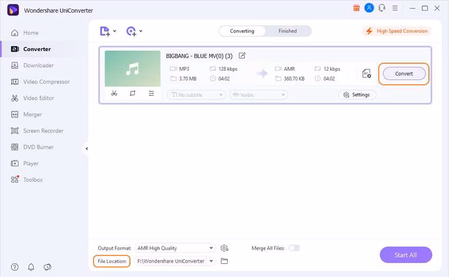The height and width of the screenshot is (277, 449).
Task: Click the headset support icon
Action: (x=382, y=8)
